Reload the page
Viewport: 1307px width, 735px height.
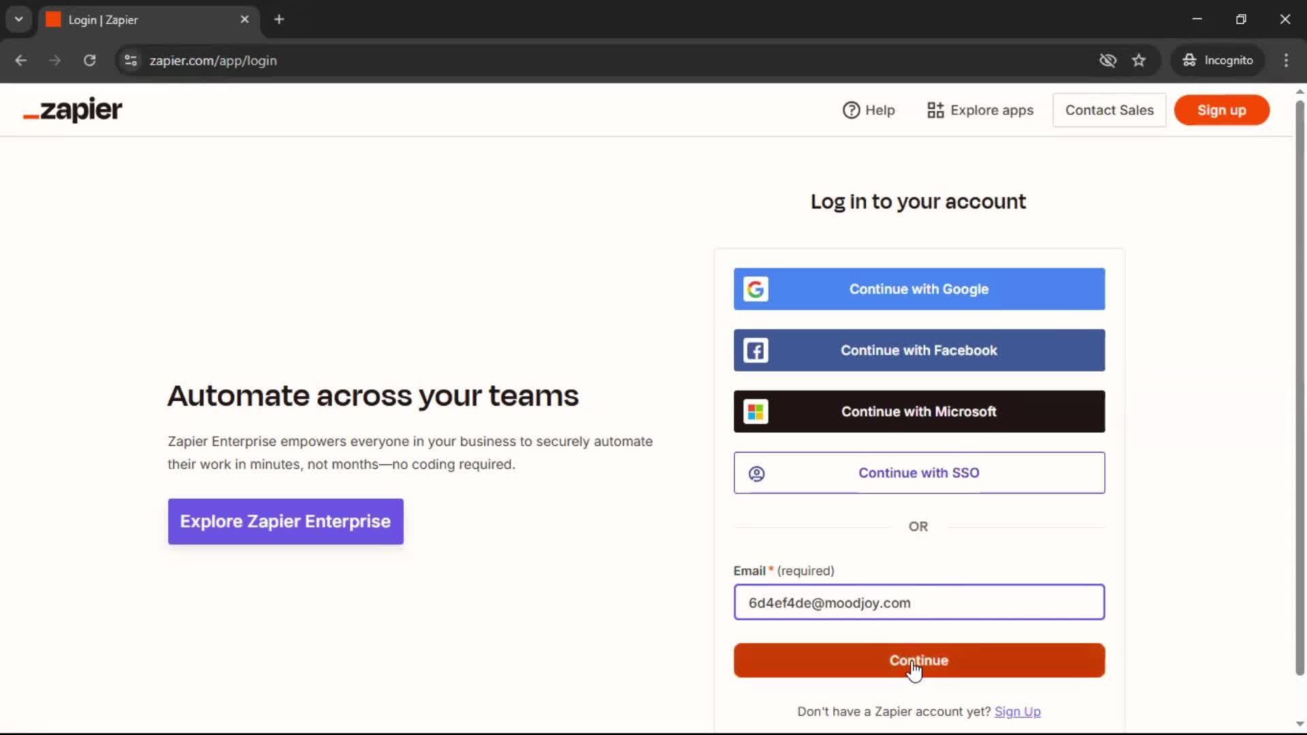(x=89, y=61)
